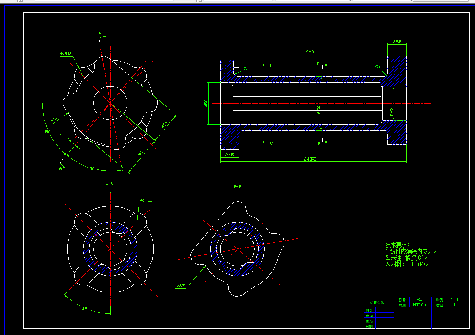This screenshot has width=475, height=335.
Task: Select note 3 材料：HT200
Action: pos(406,264)
